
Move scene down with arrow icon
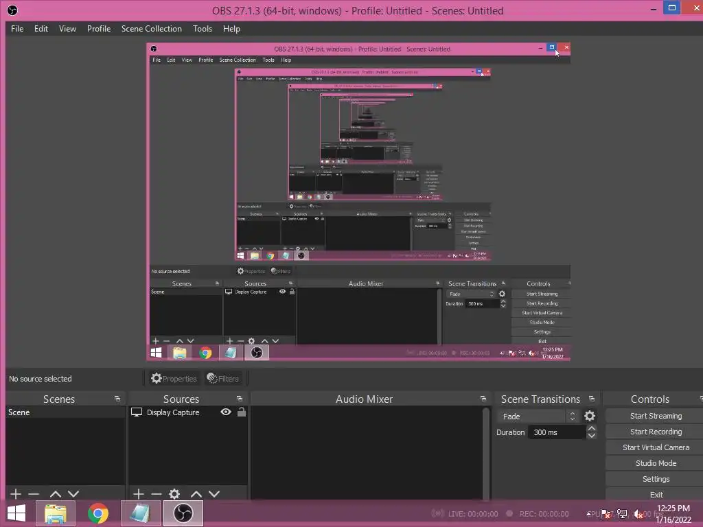73,494
